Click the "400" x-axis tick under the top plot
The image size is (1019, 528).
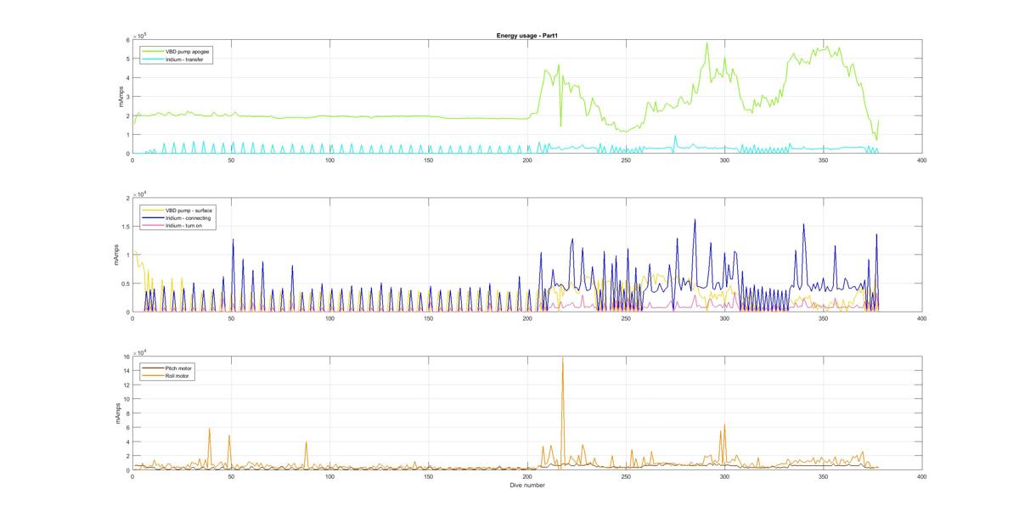click(x=921, y=160)
